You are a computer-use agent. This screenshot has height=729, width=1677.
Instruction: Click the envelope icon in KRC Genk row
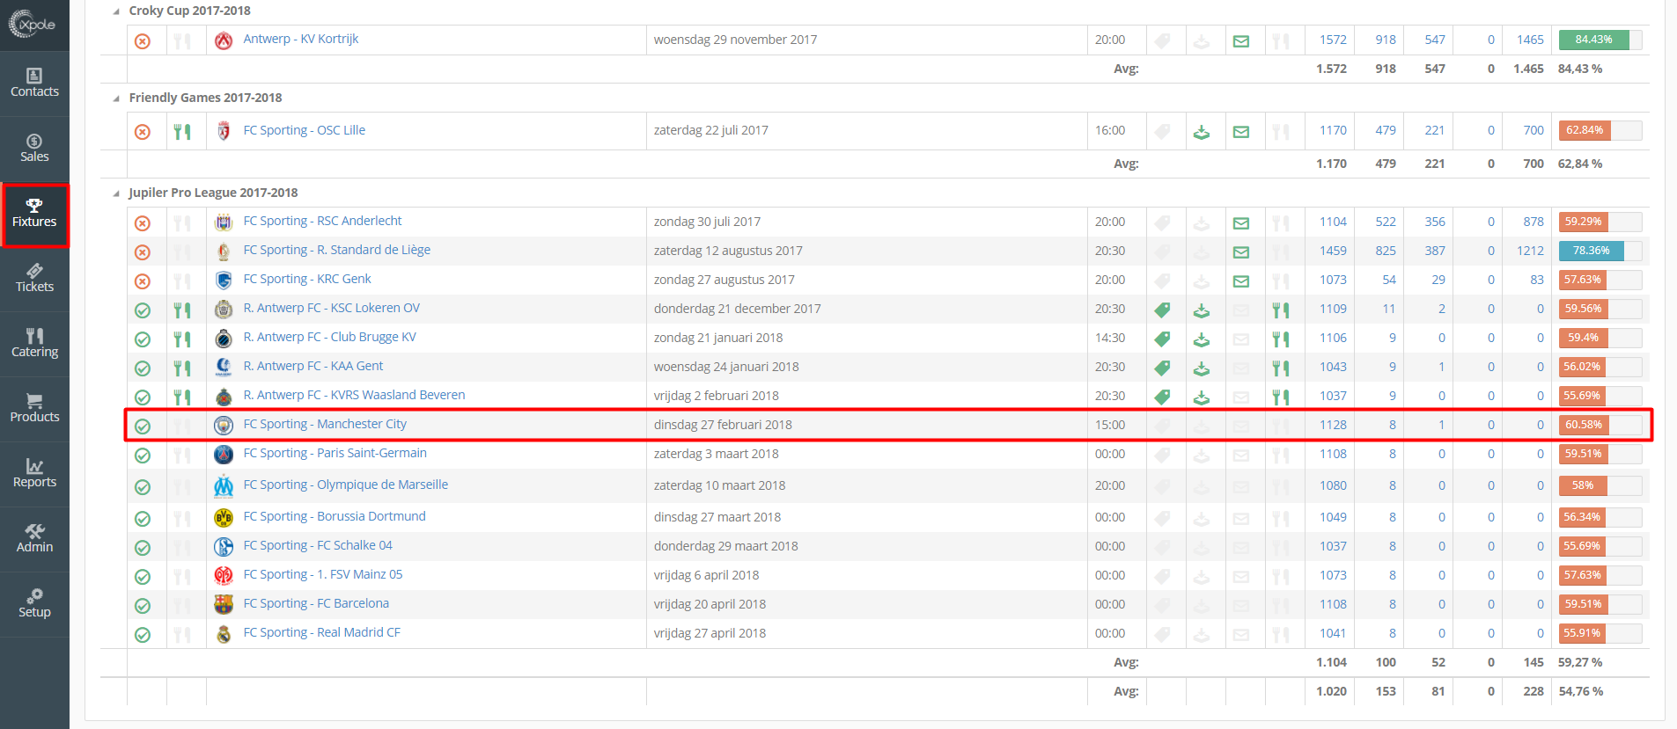tap(1241, 281)
